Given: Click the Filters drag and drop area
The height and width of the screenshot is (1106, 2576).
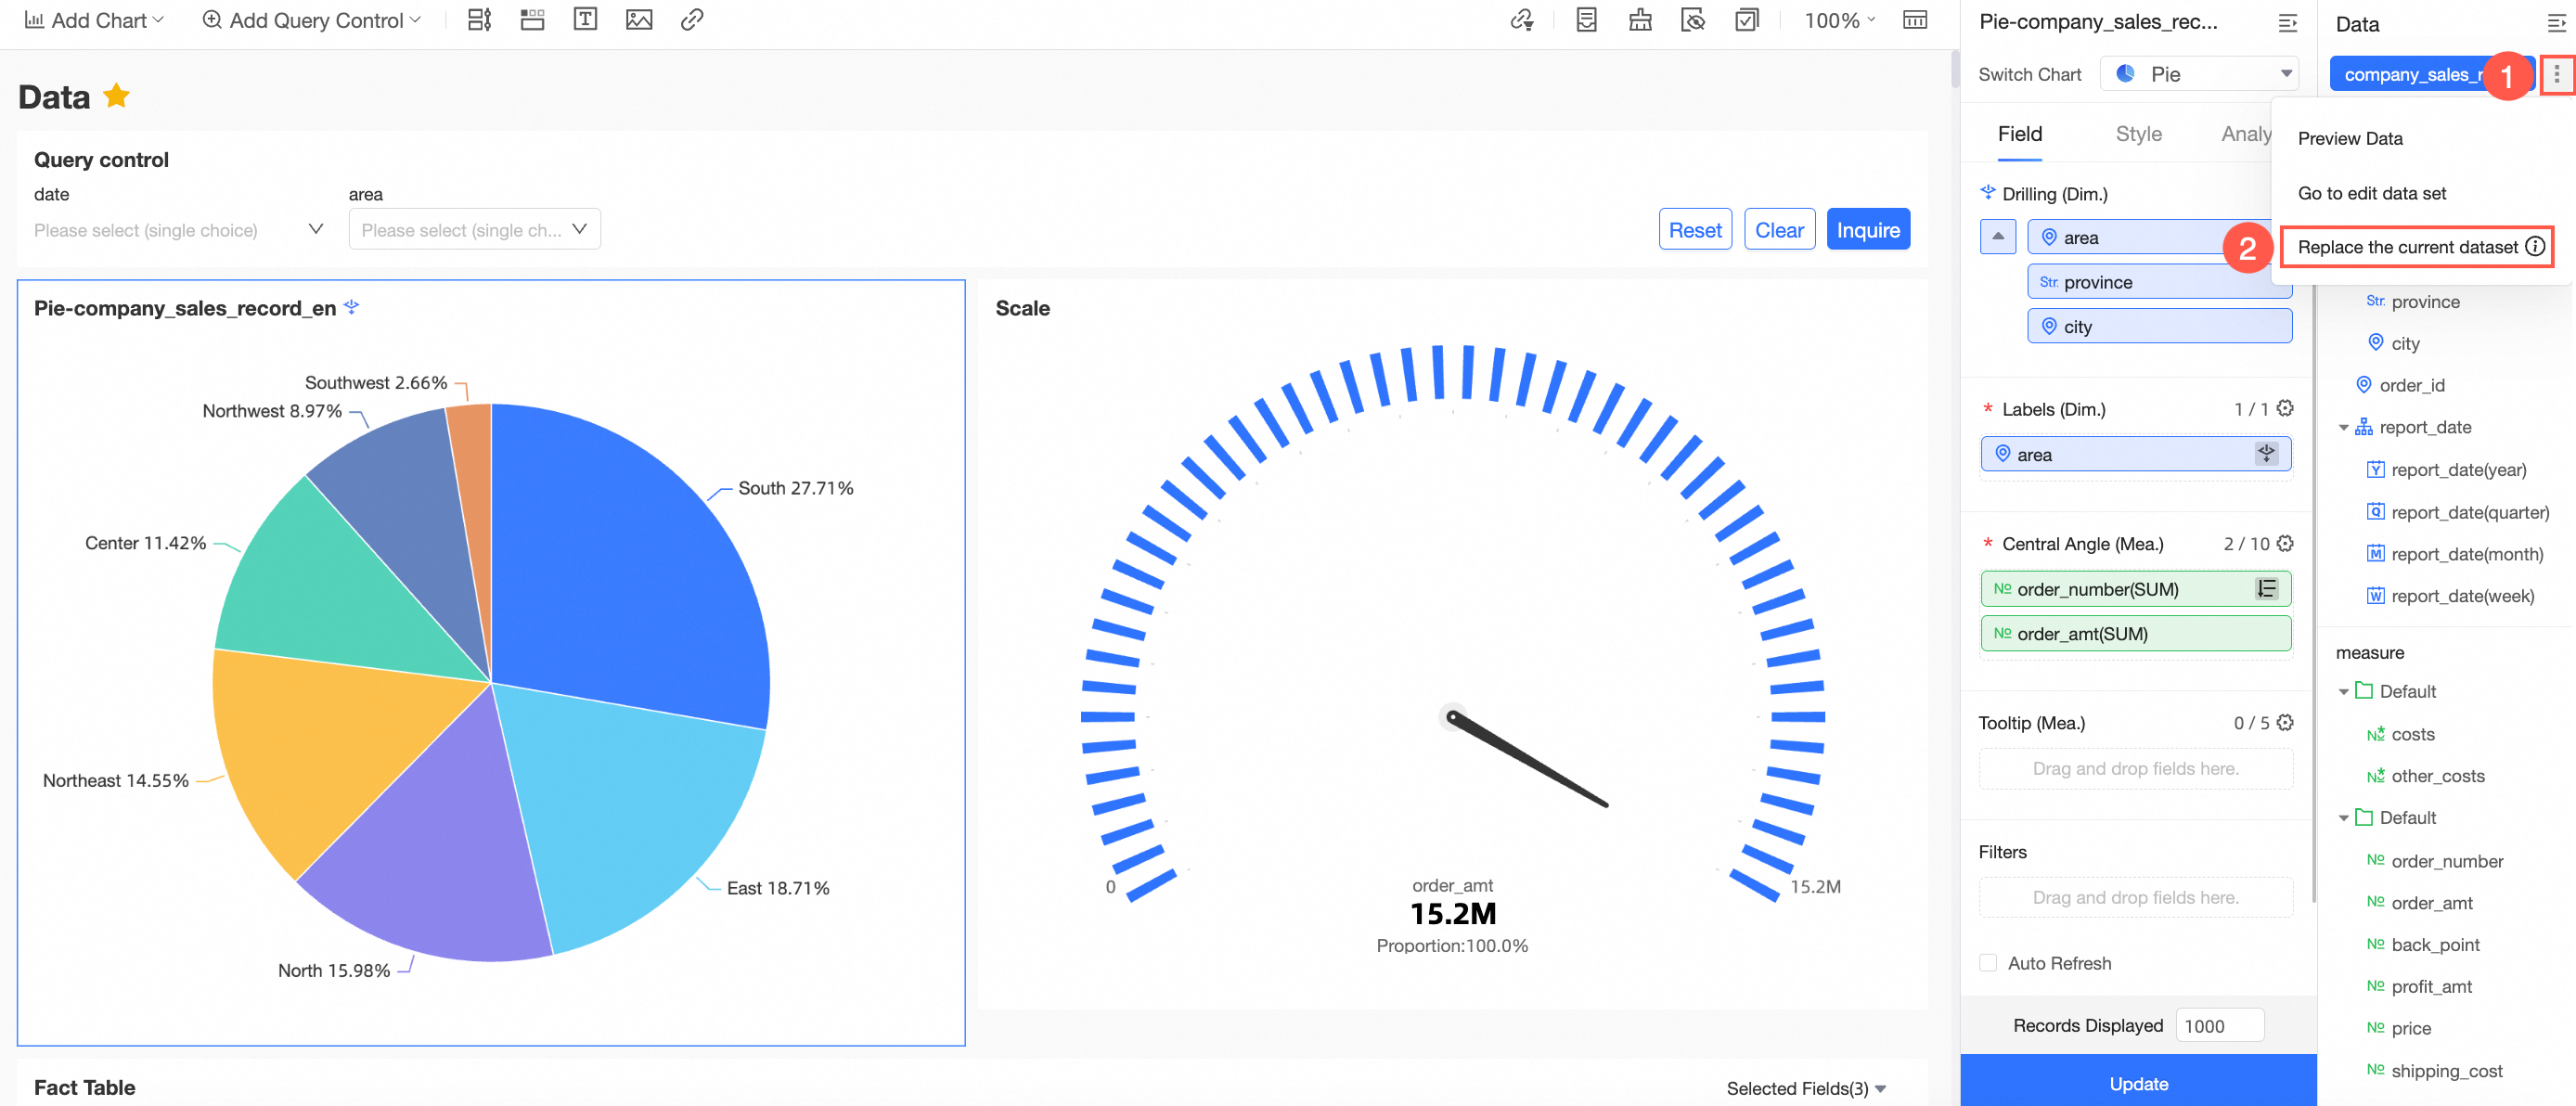Looking at the screenshot, I should 2135,898.
